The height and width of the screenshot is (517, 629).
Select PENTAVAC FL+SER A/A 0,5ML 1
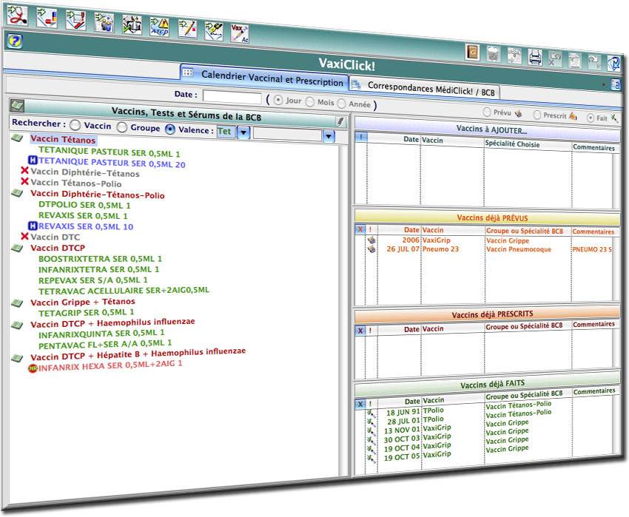pos(105,344)
